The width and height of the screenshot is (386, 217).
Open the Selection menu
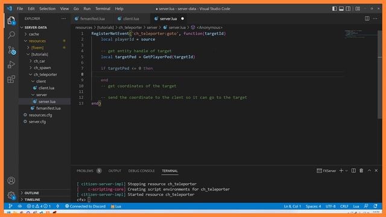tap(47, 8)
